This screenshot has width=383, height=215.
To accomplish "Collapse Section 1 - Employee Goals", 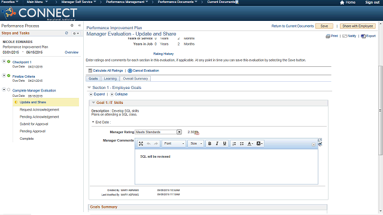I will [x=89, y=88].
